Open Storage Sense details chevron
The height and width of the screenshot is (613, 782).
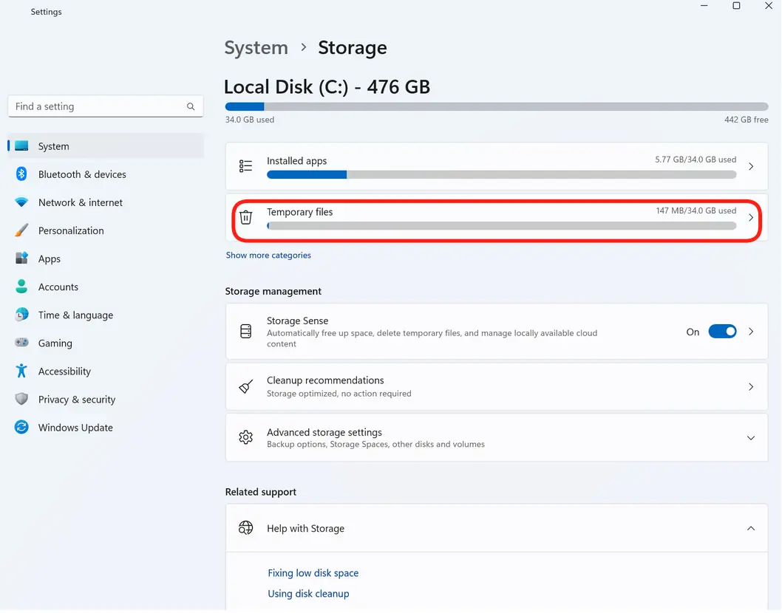click(x=751, y=332)
